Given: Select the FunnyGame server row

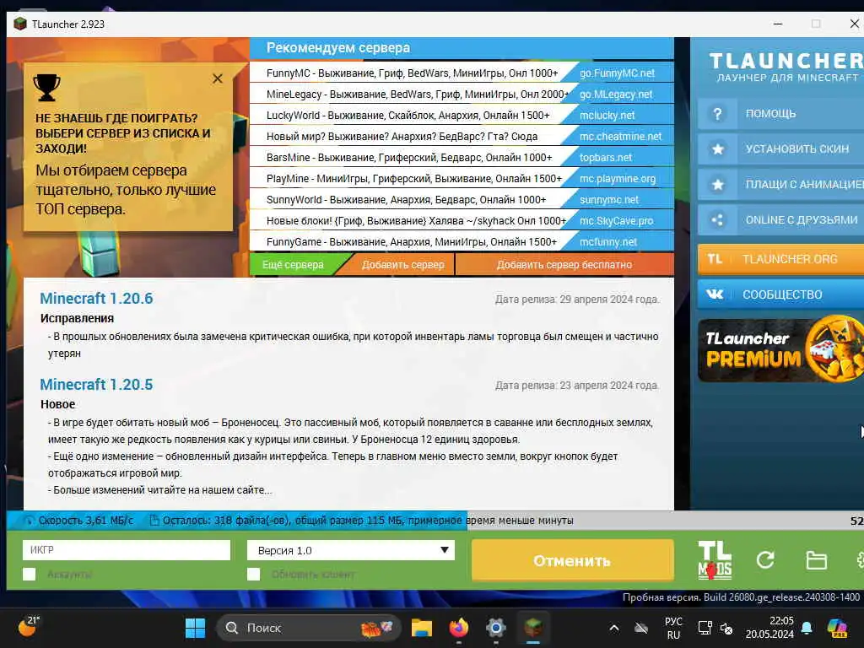Looking at the screenshot, I should (x=462, y=242).
